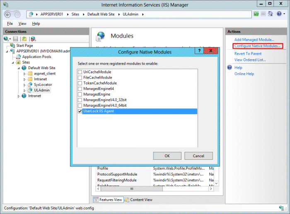This screenshot has width=290, height=214.
Task: Click the blue Help question mark toolbar icon
Action: point(279,14)
